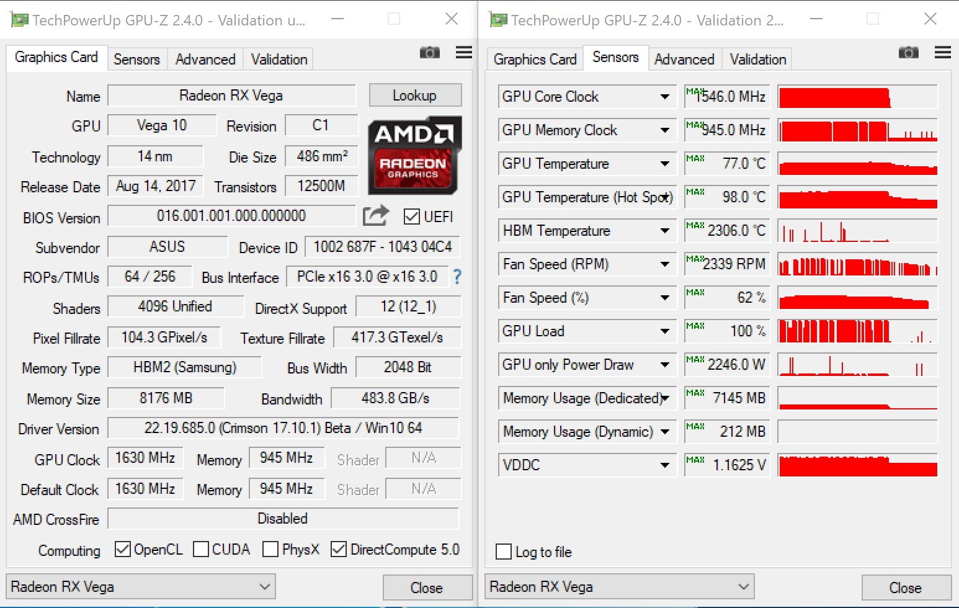This screenshot has width=959, height=608.
Task: Expand the GPU only Power Draw dropdown
Action: click(x=665, y=365)
